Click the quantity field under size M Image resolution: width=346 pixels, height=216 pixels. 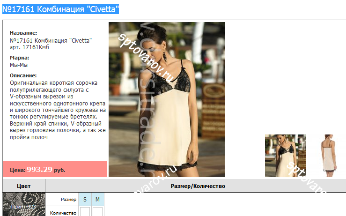point(97,212)
